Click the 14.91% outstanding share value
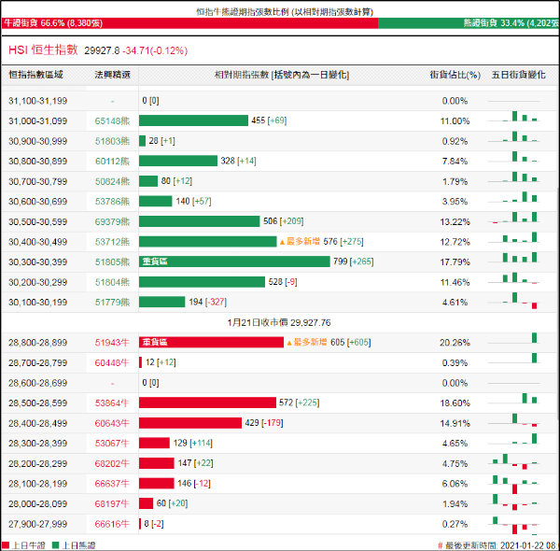The width and height of the screenshot is (560, 551). [x=455, y=423]
